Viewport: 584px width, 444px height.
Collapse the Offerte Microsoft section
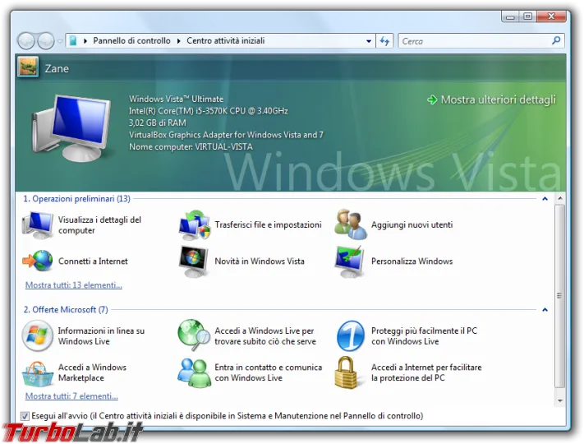(544, 310)
